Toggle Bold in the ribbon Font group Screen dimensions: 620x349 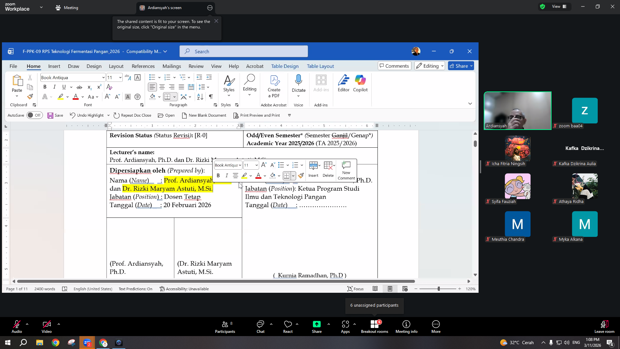45,87
